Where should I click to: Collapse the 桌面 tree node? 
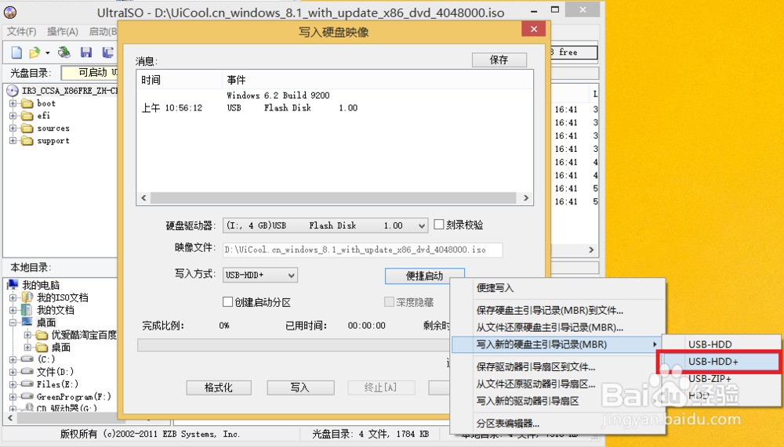13,323
